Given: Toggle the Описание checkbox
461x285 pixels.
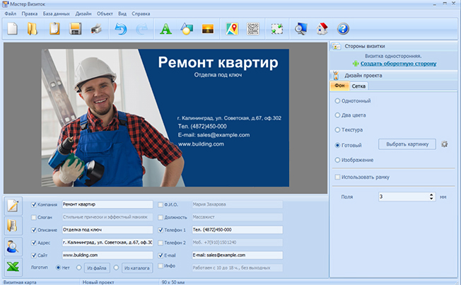Looking at the screenshot, I should 34,230.
